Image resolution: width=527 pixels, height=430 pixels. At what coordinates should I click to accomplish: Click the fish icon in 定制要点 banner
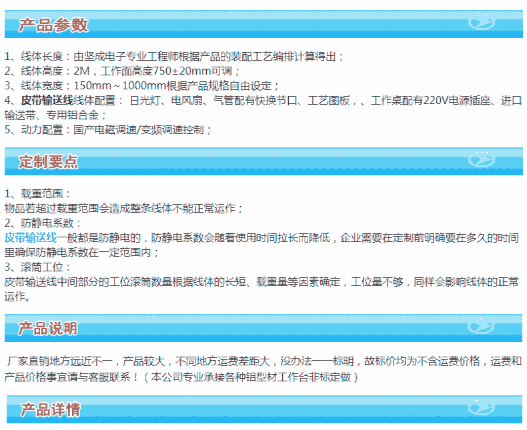click(x=480, y=161)
